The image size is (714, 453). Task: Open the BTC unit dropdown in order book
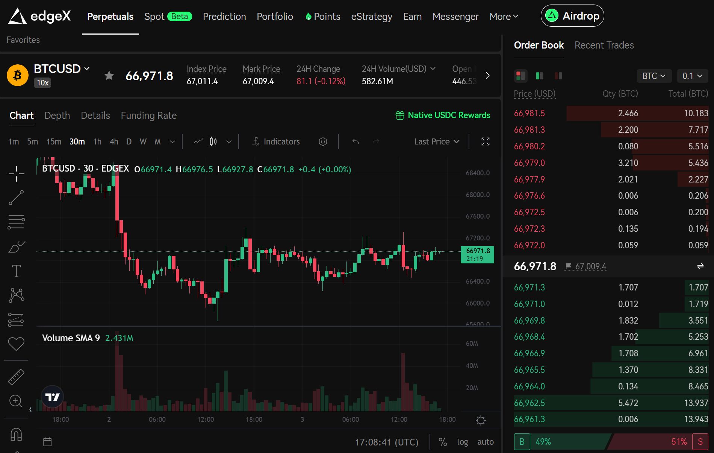(654, 76)
